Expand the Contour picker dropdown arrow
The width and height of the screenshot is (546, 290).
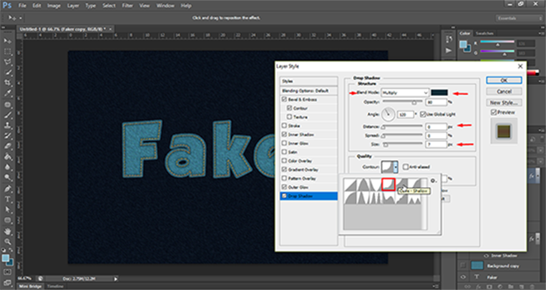[x=395, y=167]
